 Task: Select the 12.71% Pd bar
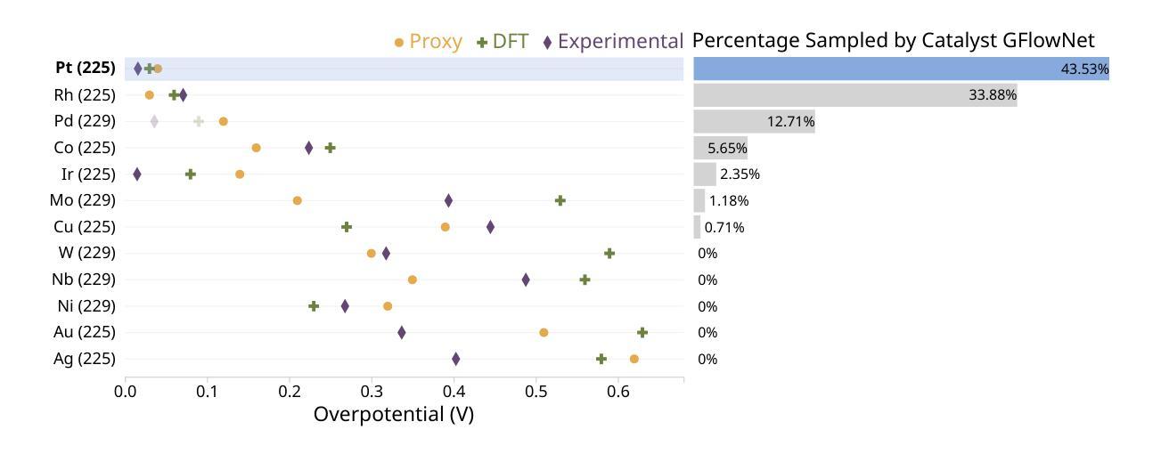(x=754, y=121)
